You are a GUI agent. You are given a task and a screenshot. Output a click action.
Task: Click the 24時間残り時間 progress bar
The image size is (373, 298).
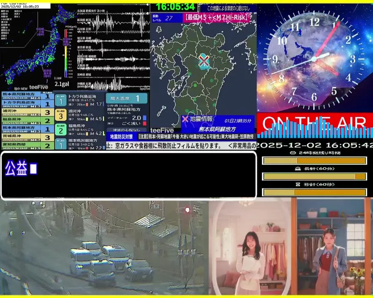pos(314,161)
